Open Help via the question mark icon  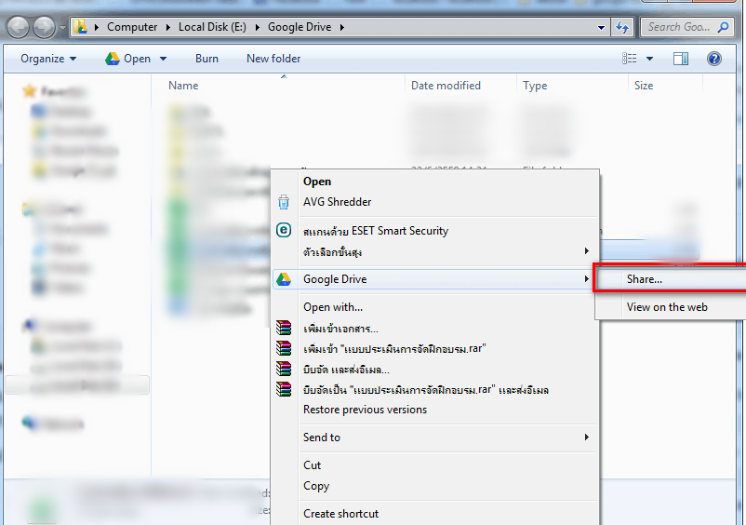click(x=714, y=59)
